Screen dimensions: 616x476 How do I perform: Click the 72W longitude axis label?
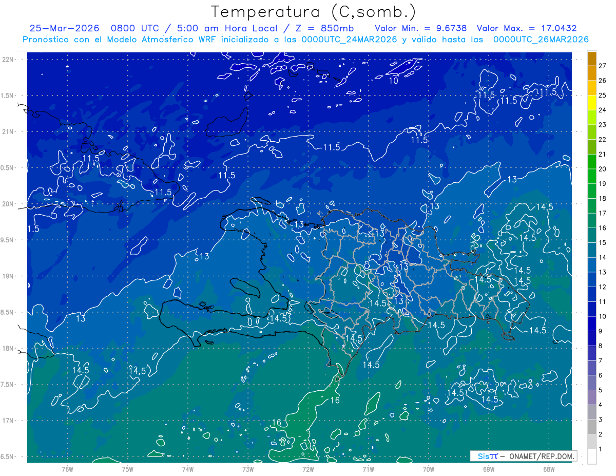pyautogui.click(x=308, y=469)
